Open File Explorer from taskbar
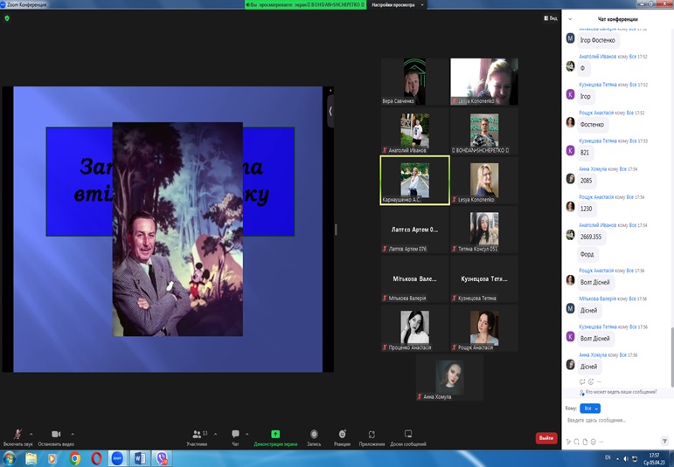The width and height of the screenshot is (674, 467). point(31,458)
